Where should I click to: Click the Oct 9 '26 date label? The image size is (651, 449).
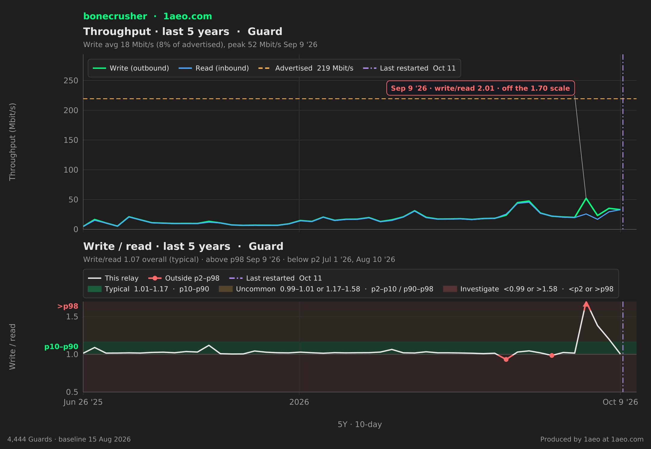point(620,402)
